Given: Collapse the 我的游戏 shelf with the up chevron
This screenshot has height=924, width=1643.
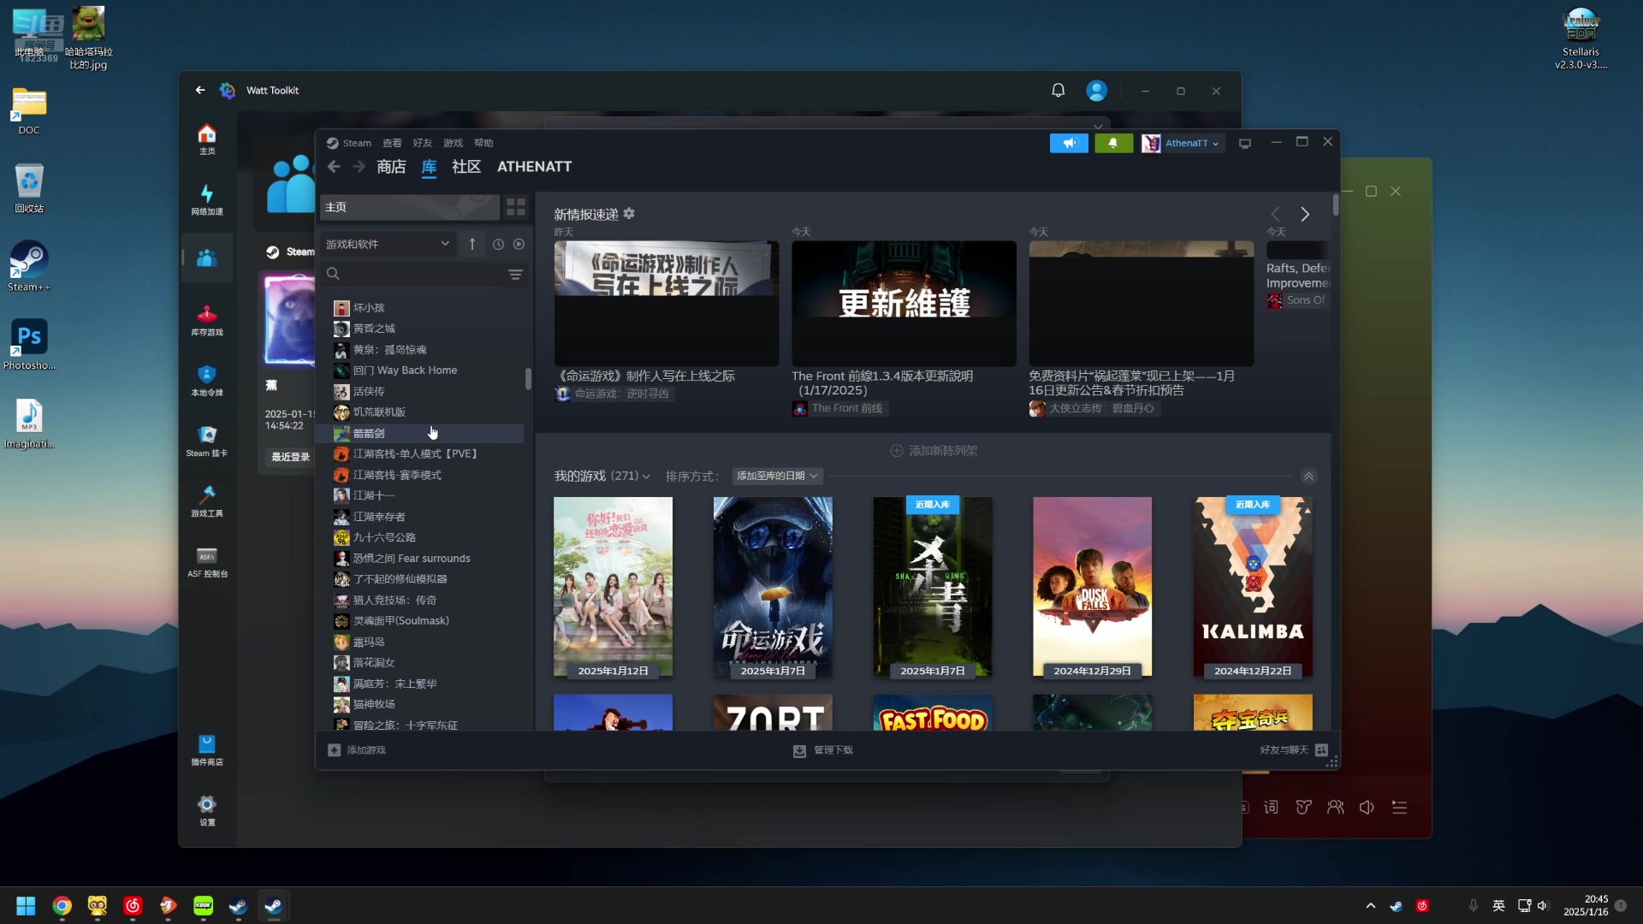Looking at the screenshot, I should [x=1308, y=477].
